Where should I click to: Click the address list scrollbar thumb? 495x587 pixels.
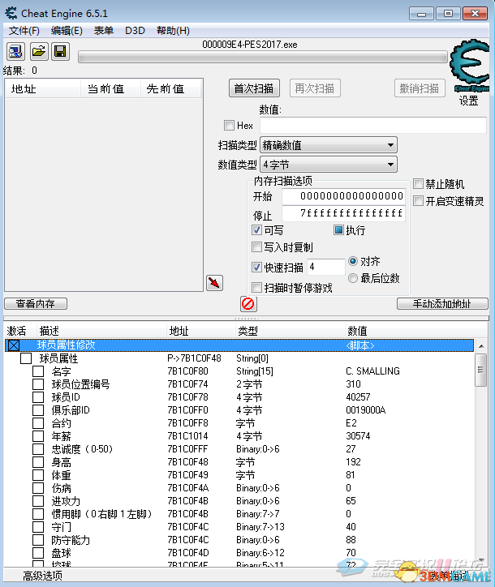point(480,370)
